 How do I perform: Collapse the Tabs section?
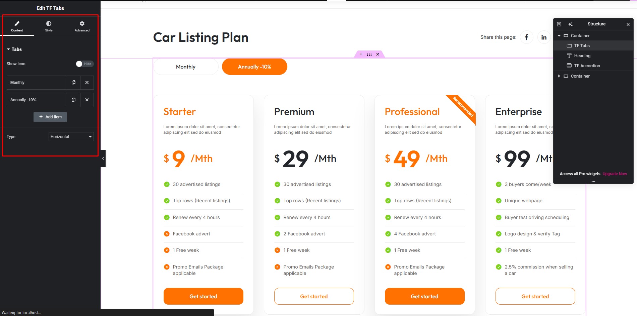(x=14, y=49)
